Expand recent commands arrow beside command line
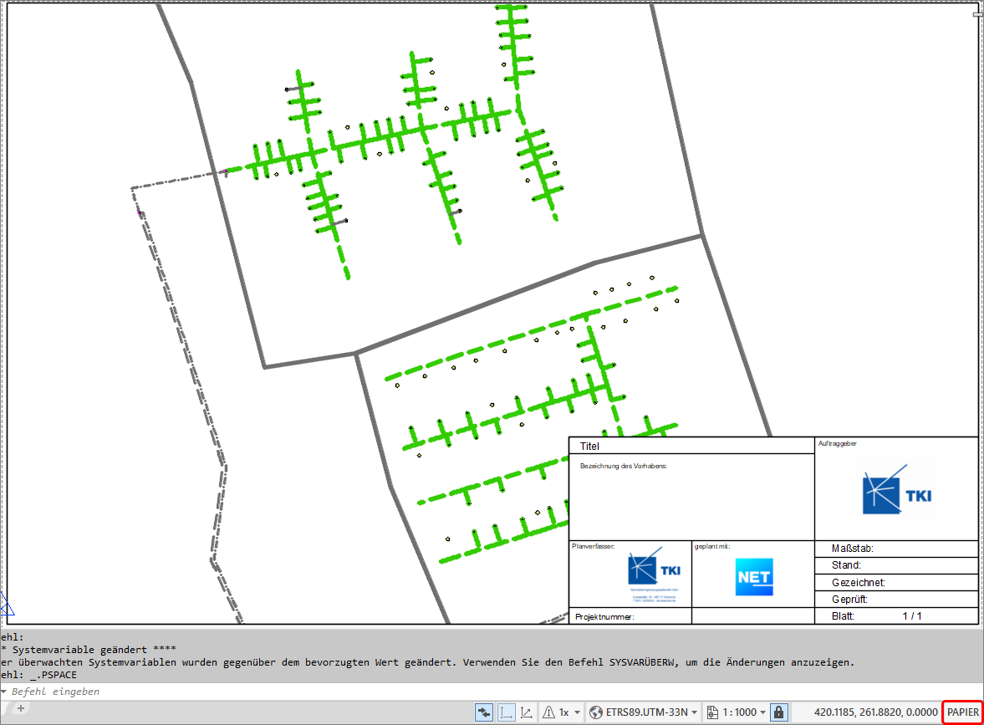 [4, 692]
